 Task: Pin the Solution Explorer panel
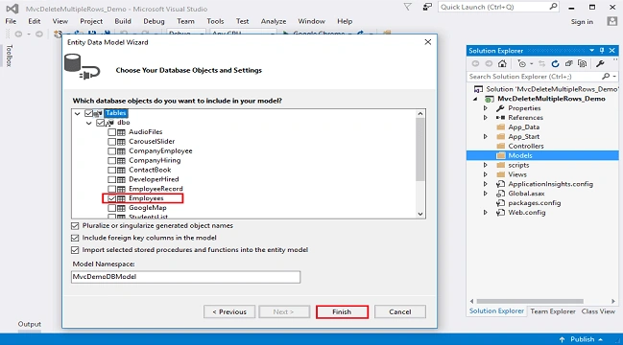pyautogui.click(x=602, y=51)
